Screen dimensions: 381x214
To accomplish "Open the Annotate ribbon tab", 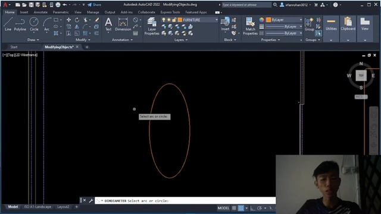I will (40, 12).
